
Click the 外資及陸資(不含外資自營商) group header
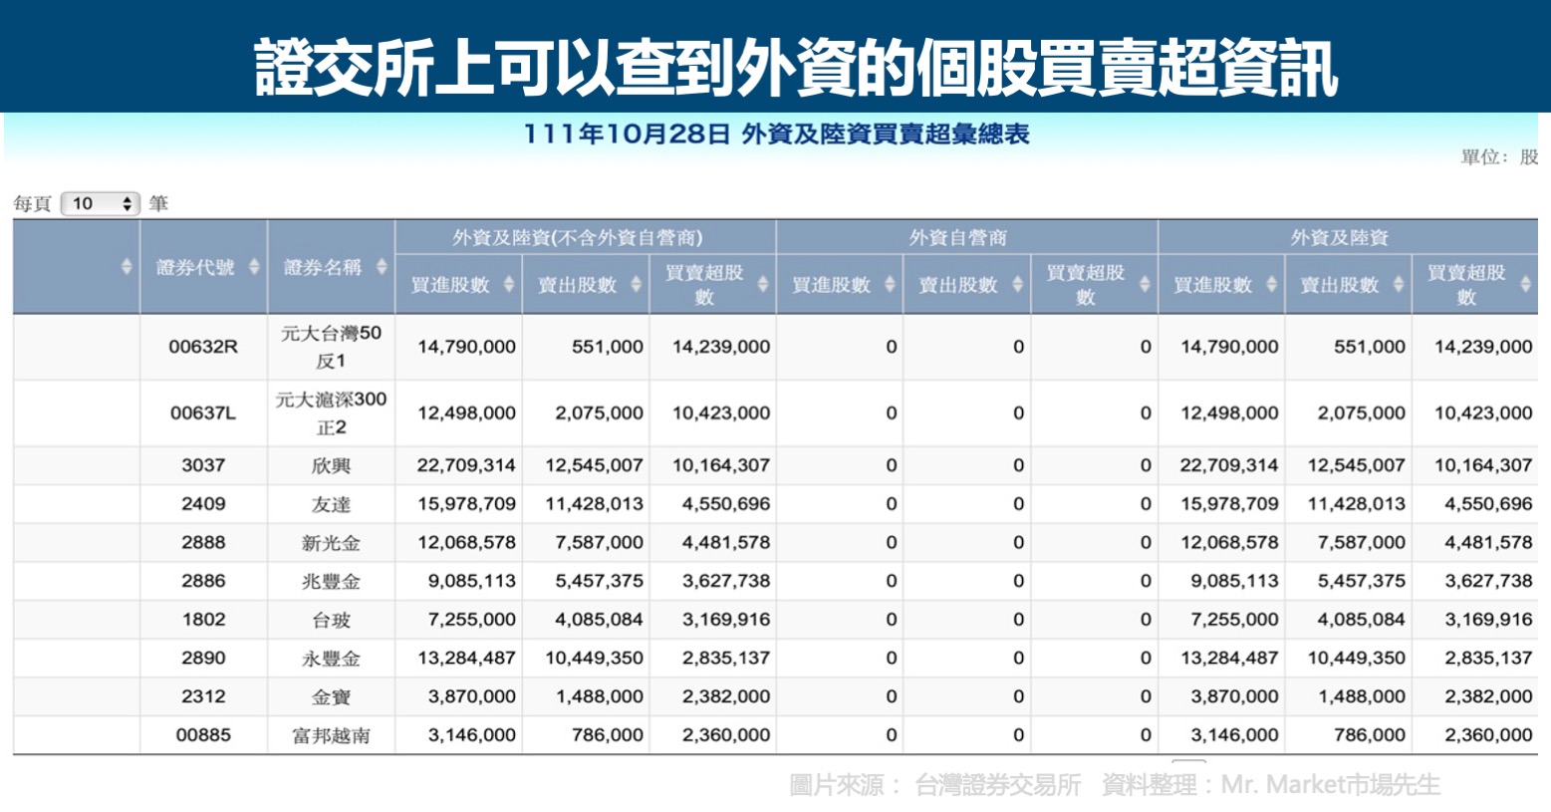coord(578,238)
